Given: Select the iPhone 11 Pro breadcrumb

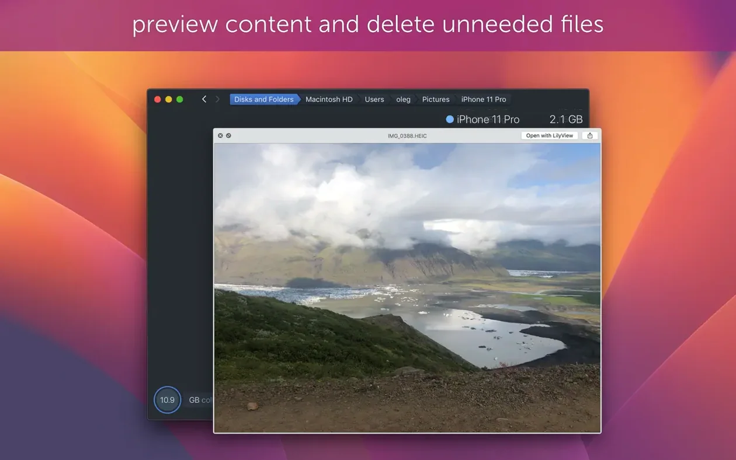Looking at the screenshot, I should [484, 99].
